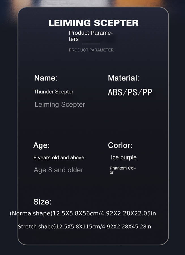
Task: Click the 8 years old and above text
Action: pyautogui.click(x=59, y=158)
